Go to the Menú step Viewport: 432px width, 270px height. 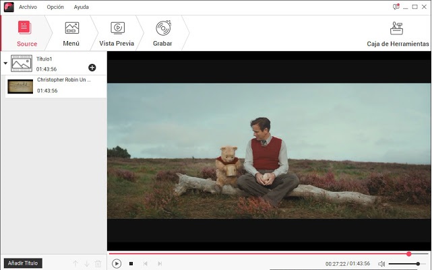pyautogui.click(x=71, y=34)
